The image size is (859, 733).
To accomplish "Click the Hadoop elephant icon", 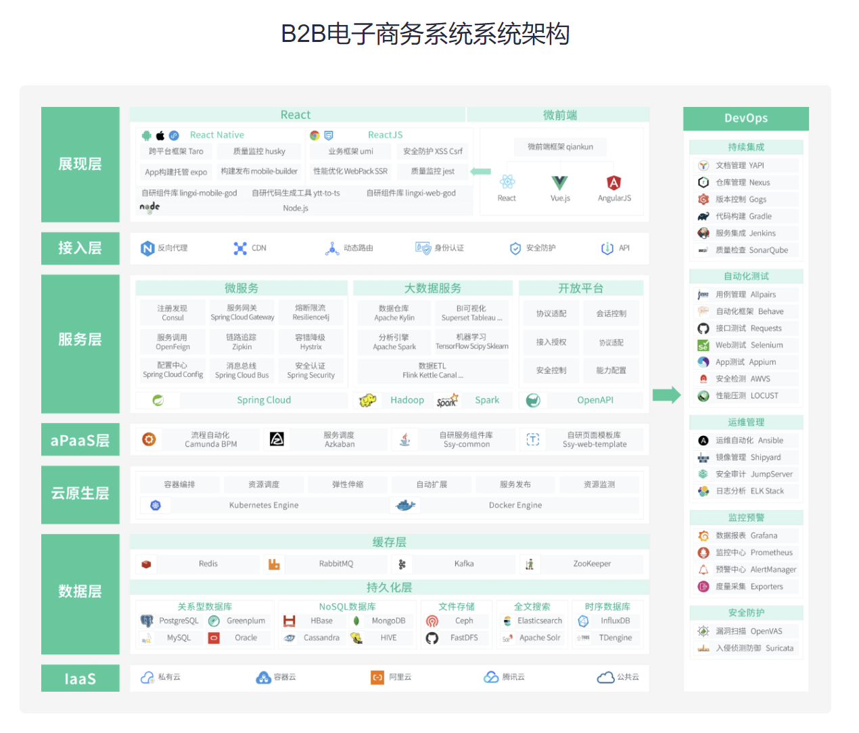I will [367, 400].
